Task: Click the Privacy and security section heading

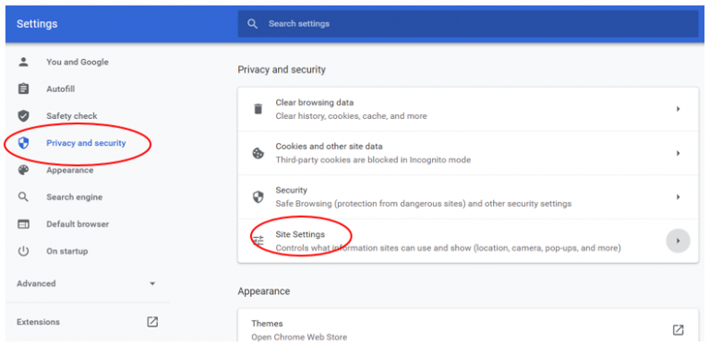Action: click(x=282, y=69)
